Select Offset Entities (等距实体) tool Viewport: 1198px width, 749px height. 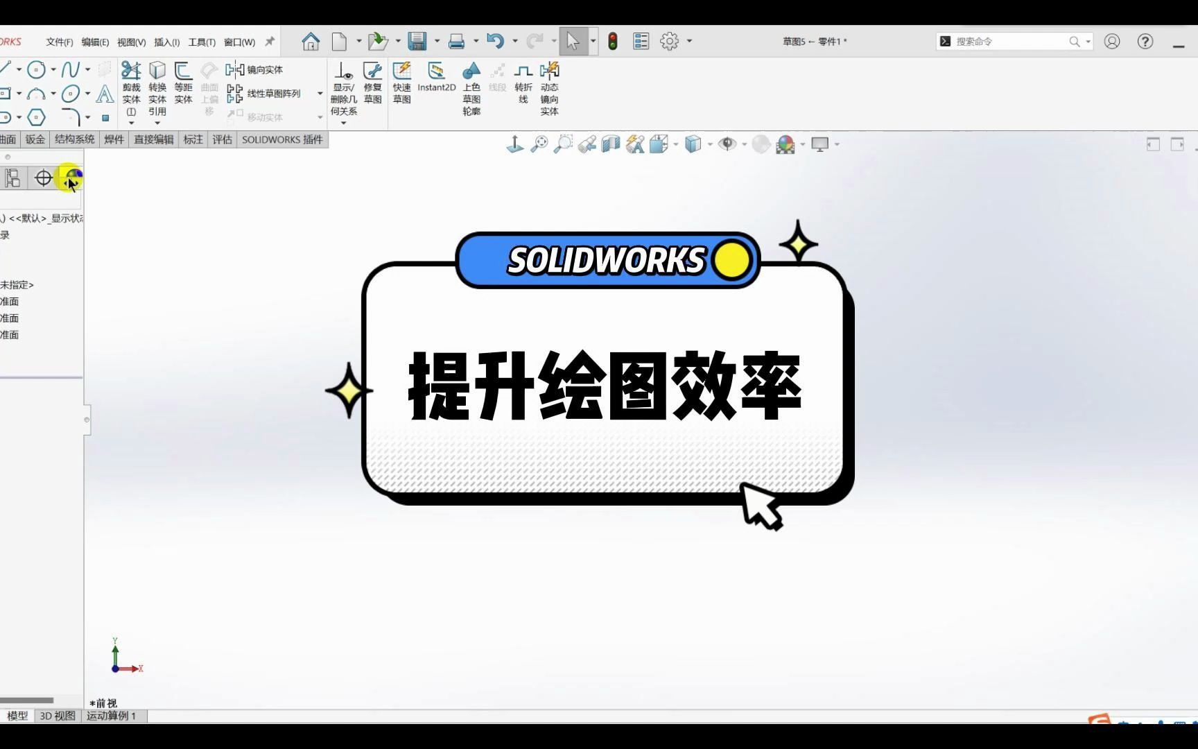[x=183, y=83]
